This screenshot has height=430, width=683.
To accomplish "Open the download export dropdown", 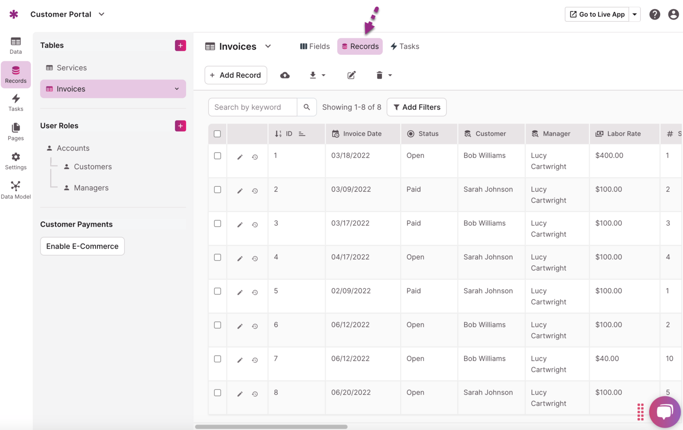I will 317,75.
